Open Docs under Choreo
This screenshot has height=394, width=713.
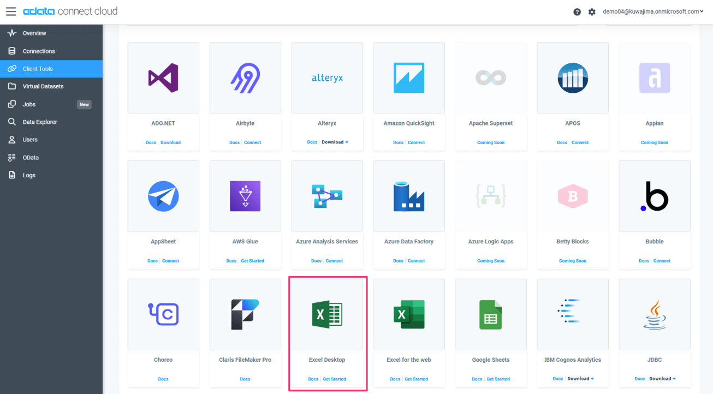click(x=163, y=379)
